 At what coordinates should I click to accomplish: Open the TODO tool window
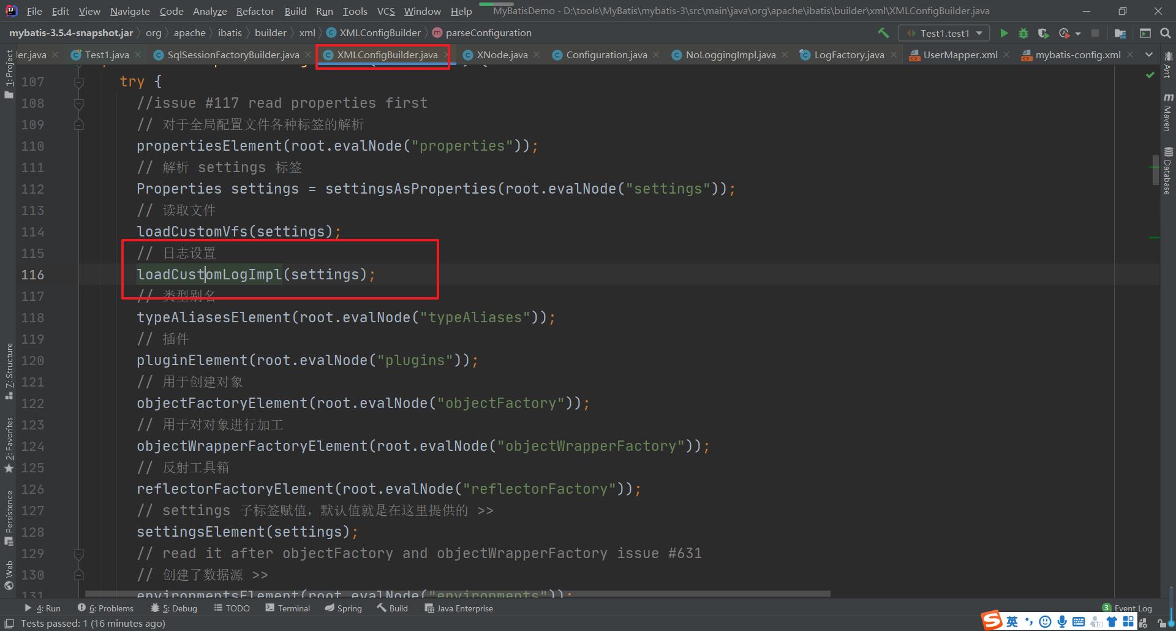coord(232,608)
